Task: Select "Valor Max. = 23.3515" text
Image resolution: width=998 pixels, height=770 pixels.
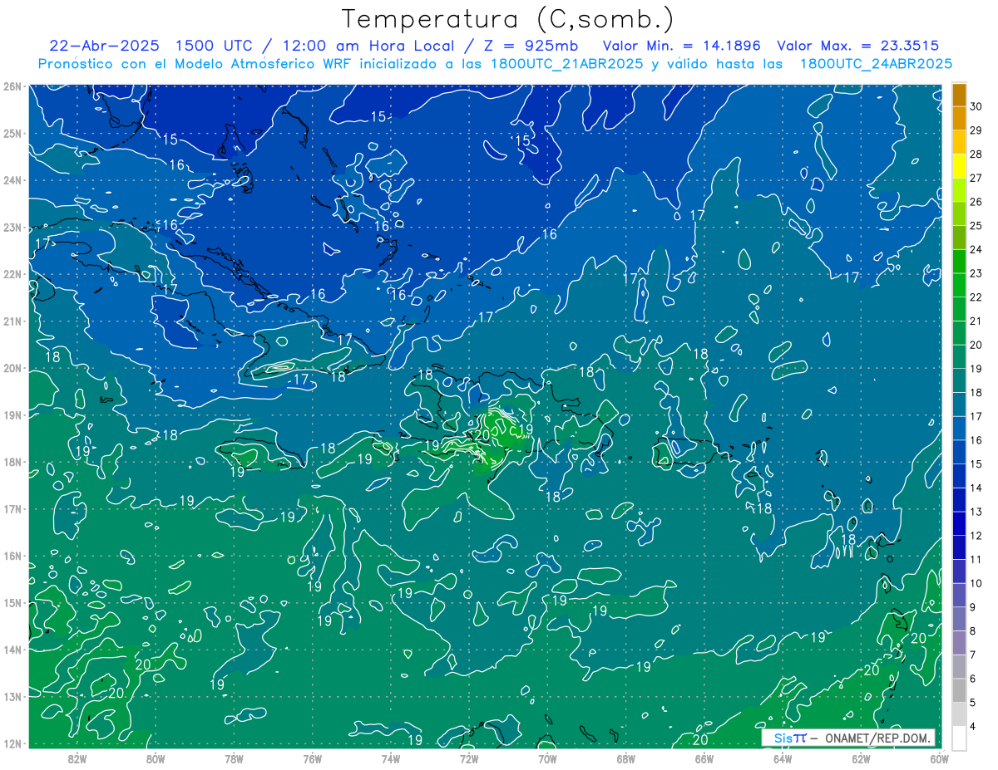Action: [x=858, y=46]
